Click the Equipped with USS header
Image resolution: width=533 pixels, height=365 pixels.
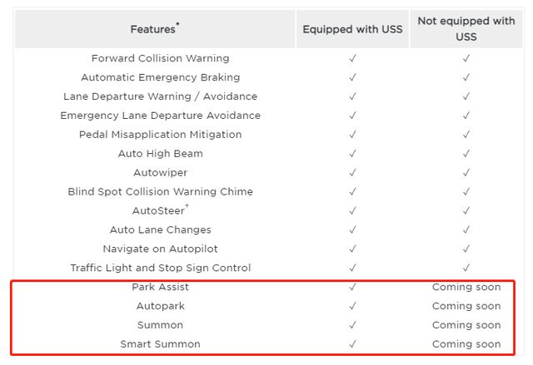(x=352, y=29)
